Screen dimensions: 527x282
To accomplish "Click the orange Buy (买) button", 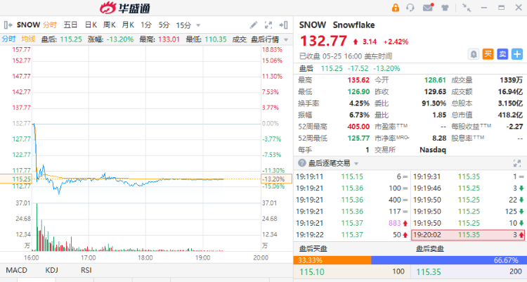I will click(488, 54).
